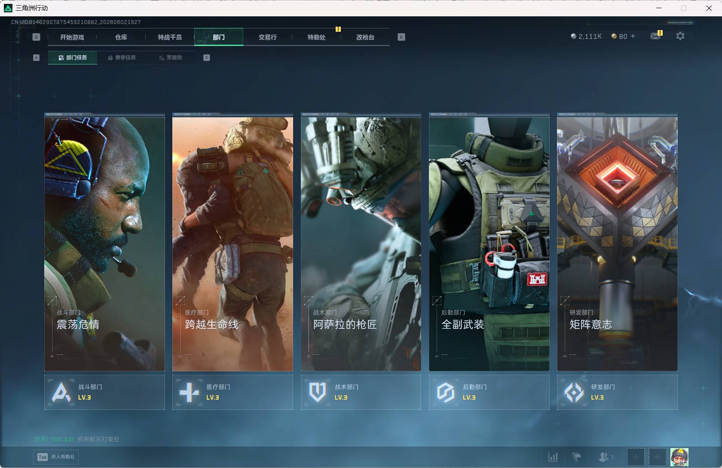The image size is (722, 468).
Task: Click the 医疗部门 LV.3 label
Action: click(x=213, y=398)
